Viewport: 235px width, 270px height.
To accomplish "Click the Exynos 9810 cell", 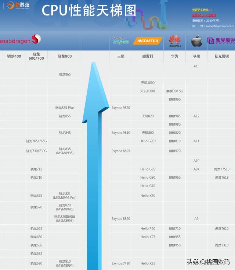I will click(121, 133).
